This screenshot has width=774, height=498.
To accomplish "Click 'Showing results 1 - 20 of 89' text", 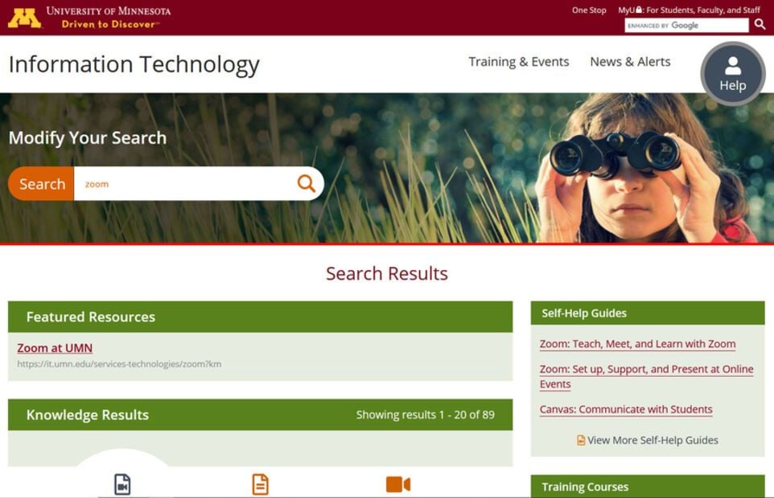I will (x=426, y=414).
